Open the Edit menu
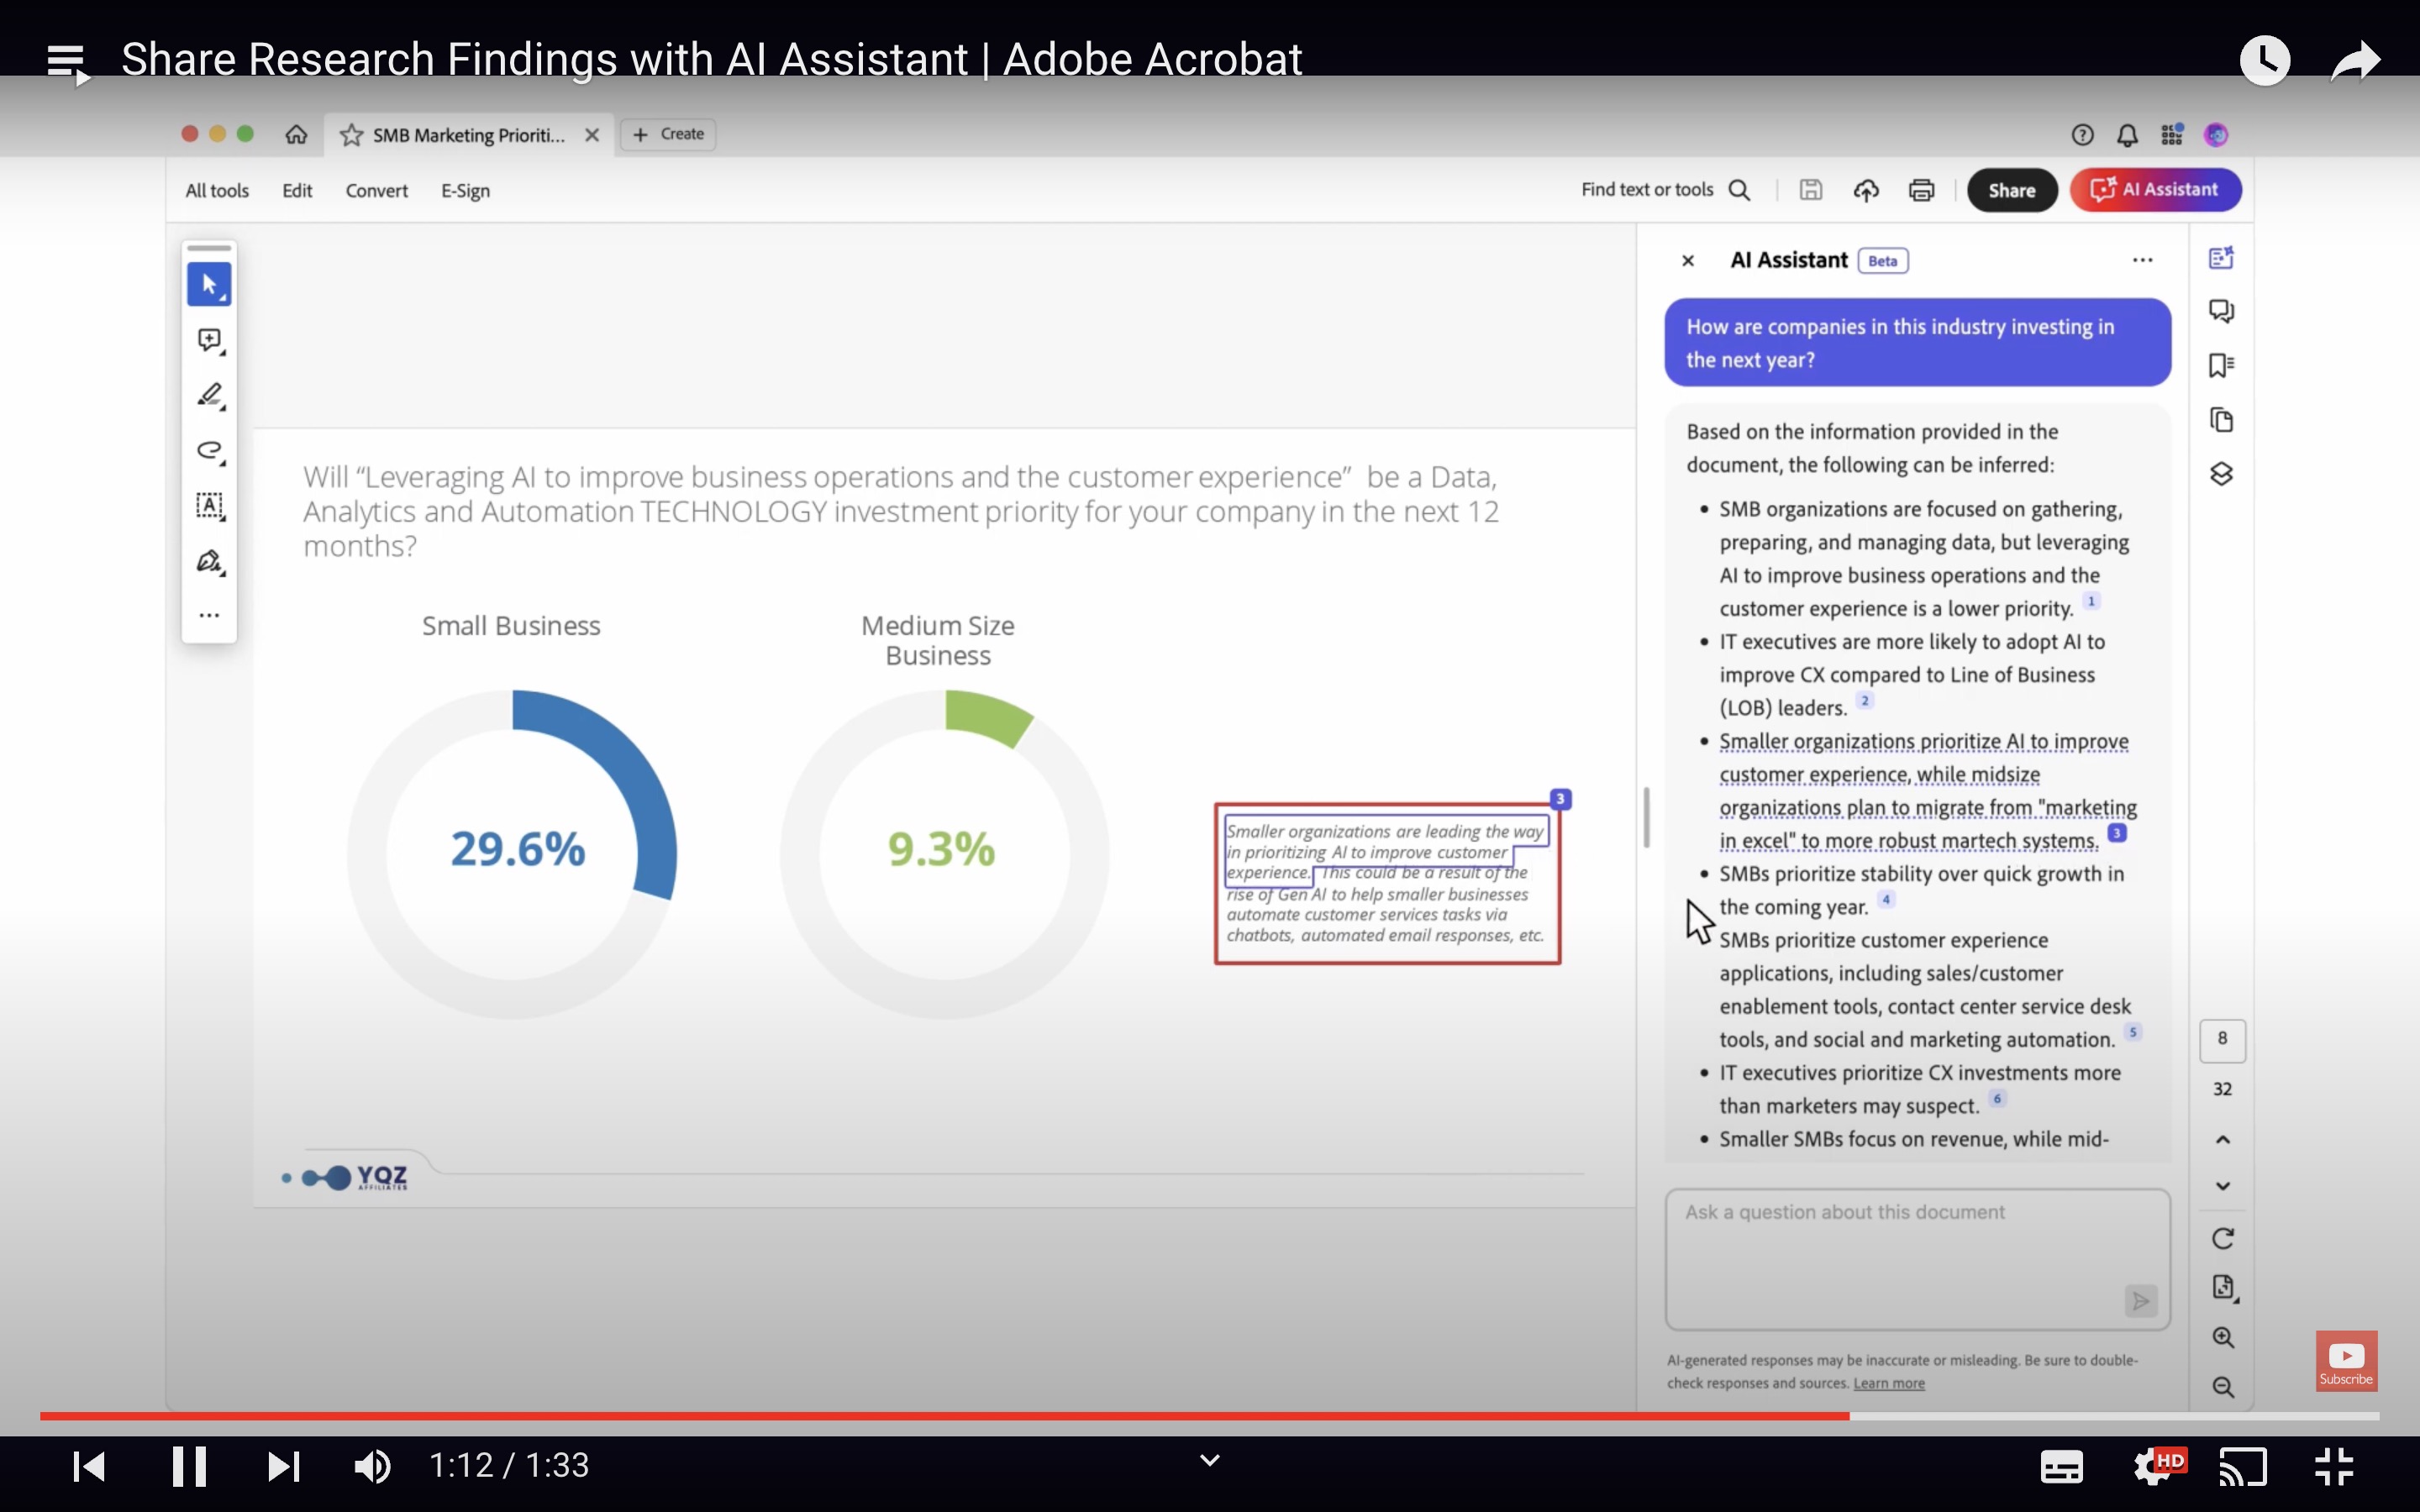This screenshot has width=2420, height=1512. (x=297, y=191)
